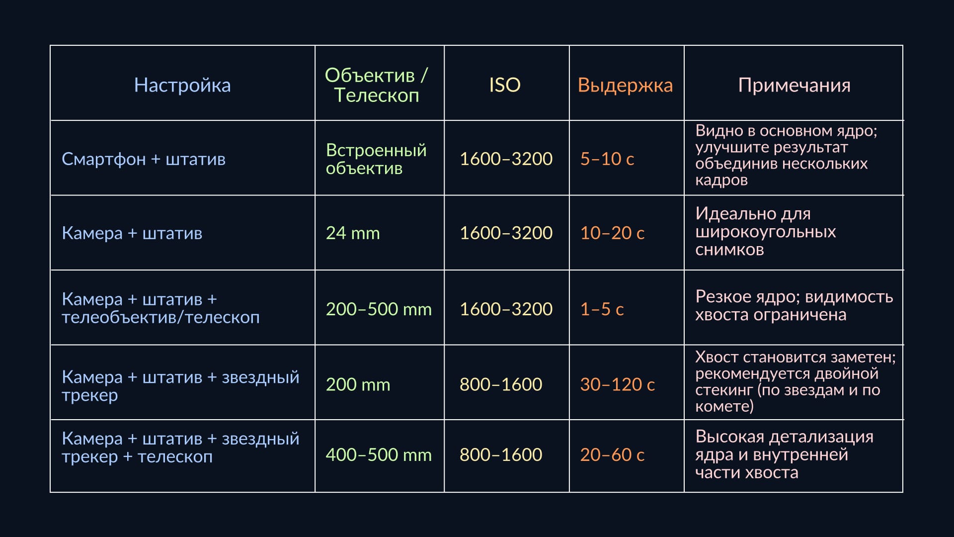Select the "Смартфон + штатив" row label
This screenshot has height=537, width=954.
click(x=144, y=159)
